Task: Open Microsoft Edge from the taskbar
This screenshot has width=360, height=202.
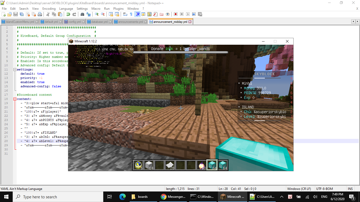Action: coord(123,197)
